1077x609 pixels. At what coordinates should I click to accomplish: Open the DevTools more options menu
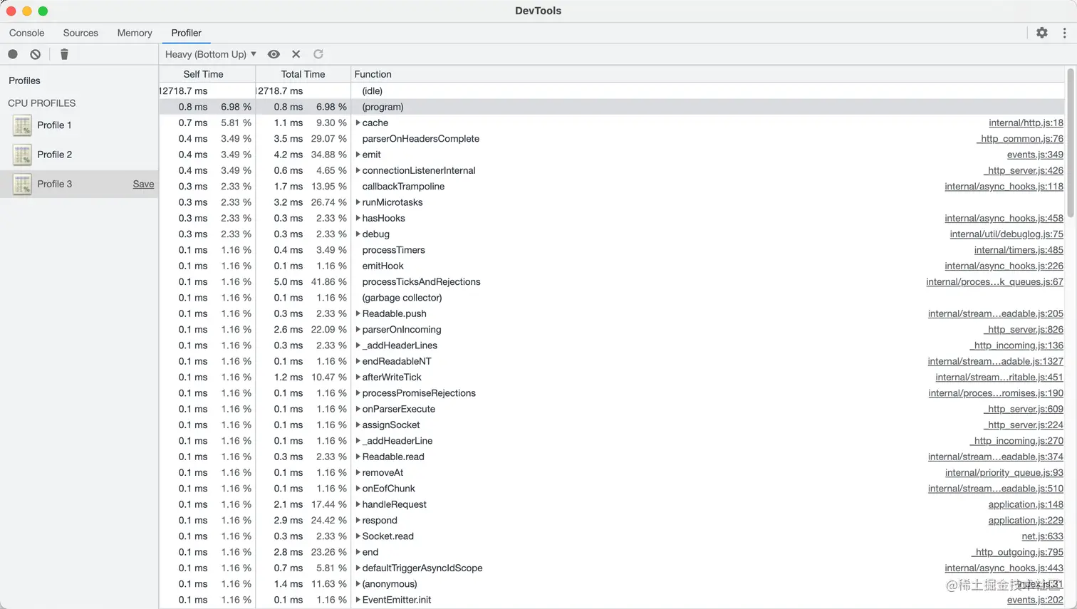click(x=1065, y=33)
